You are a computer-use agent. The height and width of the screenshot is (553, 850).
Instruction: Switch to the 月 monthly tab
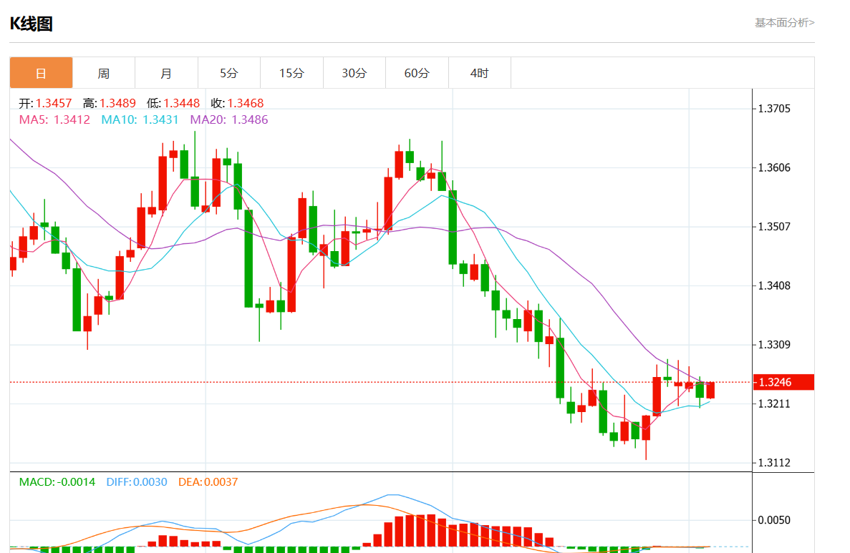(166, 72)
